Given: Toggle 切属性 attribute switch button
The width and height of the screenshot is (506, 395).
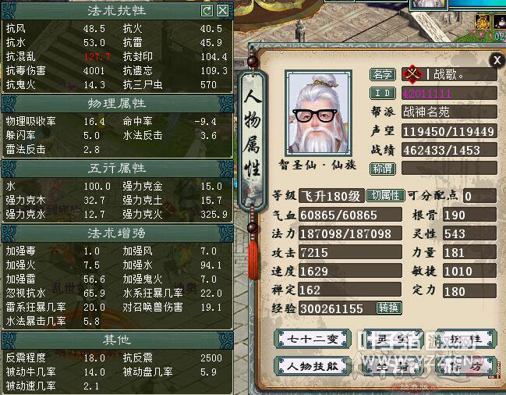Looking at the screenshot, I should coord(385,196).
